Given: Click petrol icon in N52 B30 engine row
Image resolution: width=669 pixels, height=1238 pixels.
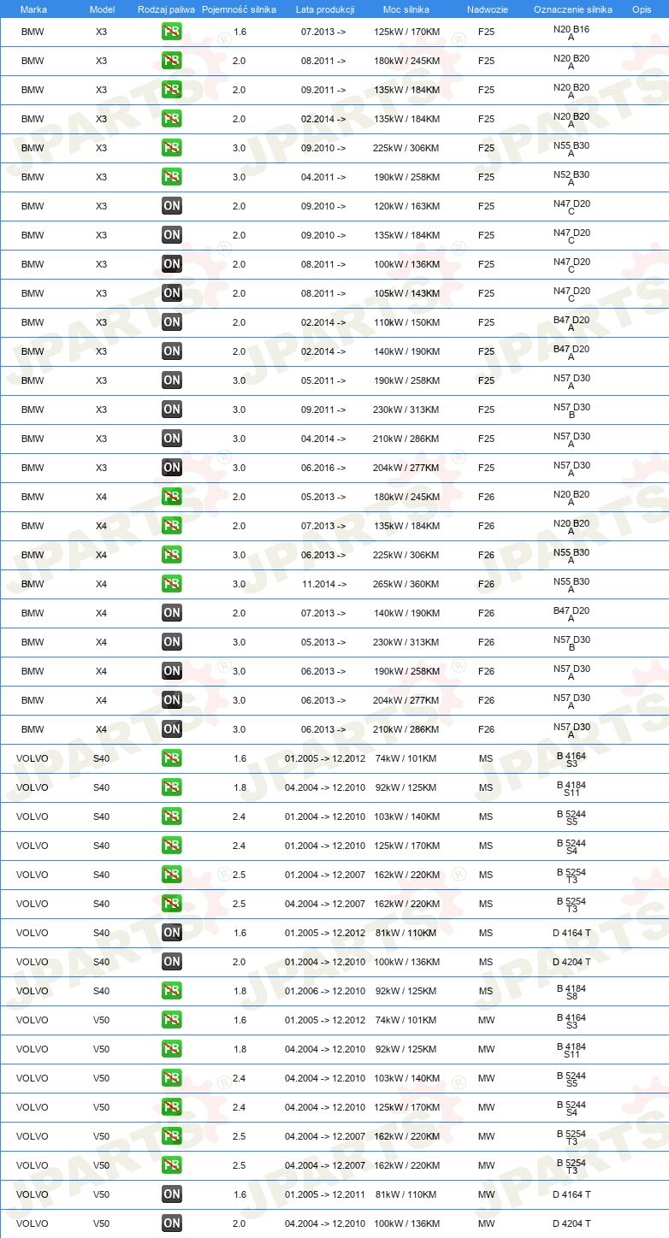Looking at the screenshot, I should click(x=172, y=177).
